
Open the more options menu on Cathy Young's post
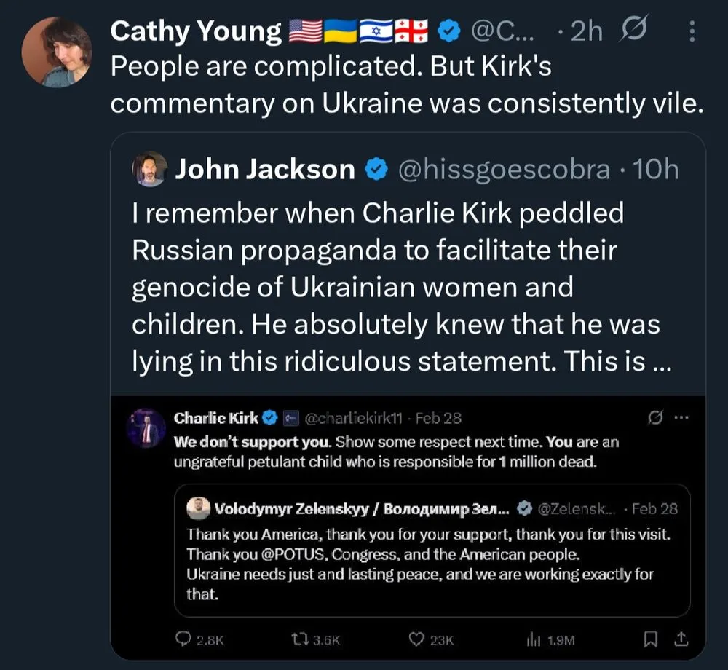[x=692, y=31]
